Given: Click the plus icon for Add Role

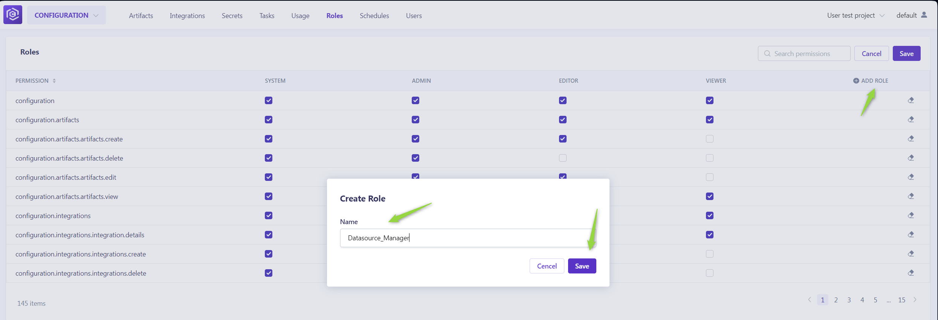Looking at the screenshot, I should [x=856, y=81].
